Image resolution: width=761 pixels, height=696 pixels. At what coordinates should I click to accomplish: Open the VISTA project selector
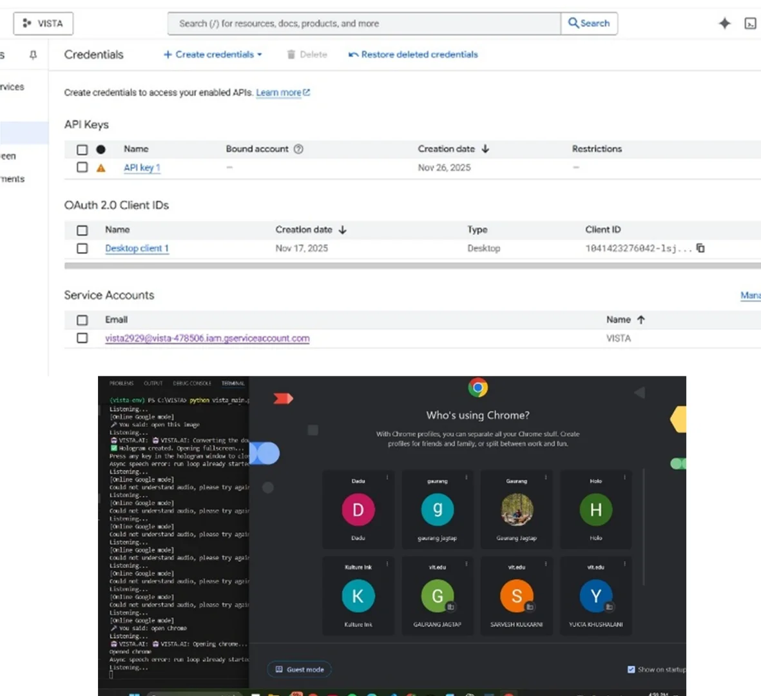coord(43,23)
